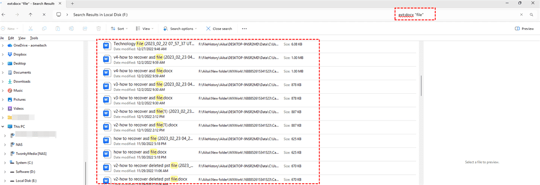
Task: Open the Edit menu
Action: (x=11, y=38)
